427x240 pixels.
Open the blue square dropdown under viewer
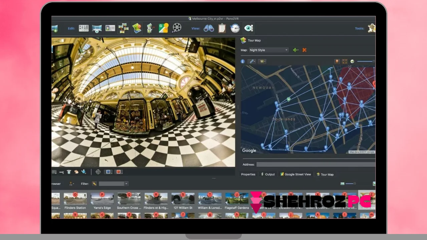point(108,172)
